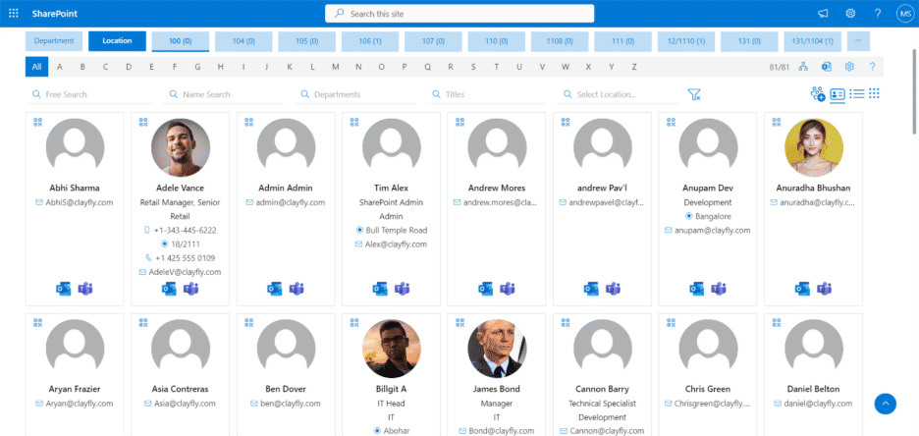This screenshot has width=919, height=436.
Task: Focus the Search this site box
Action: point(459,14)
